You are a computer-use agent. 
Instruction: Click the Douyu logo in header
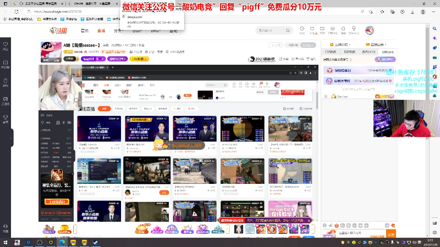click(x=58, y=31)
